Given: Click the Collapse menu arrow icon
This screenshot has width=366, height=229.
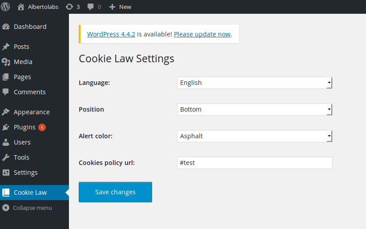Looking at the screenshot, I should point(6,208).
